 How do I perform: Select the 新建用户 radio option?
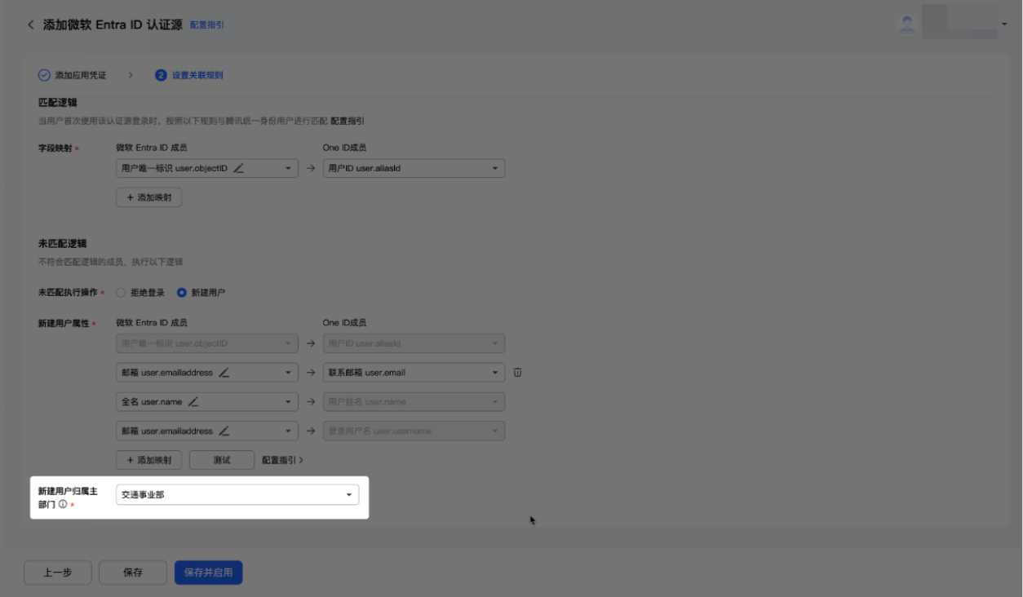181,293
